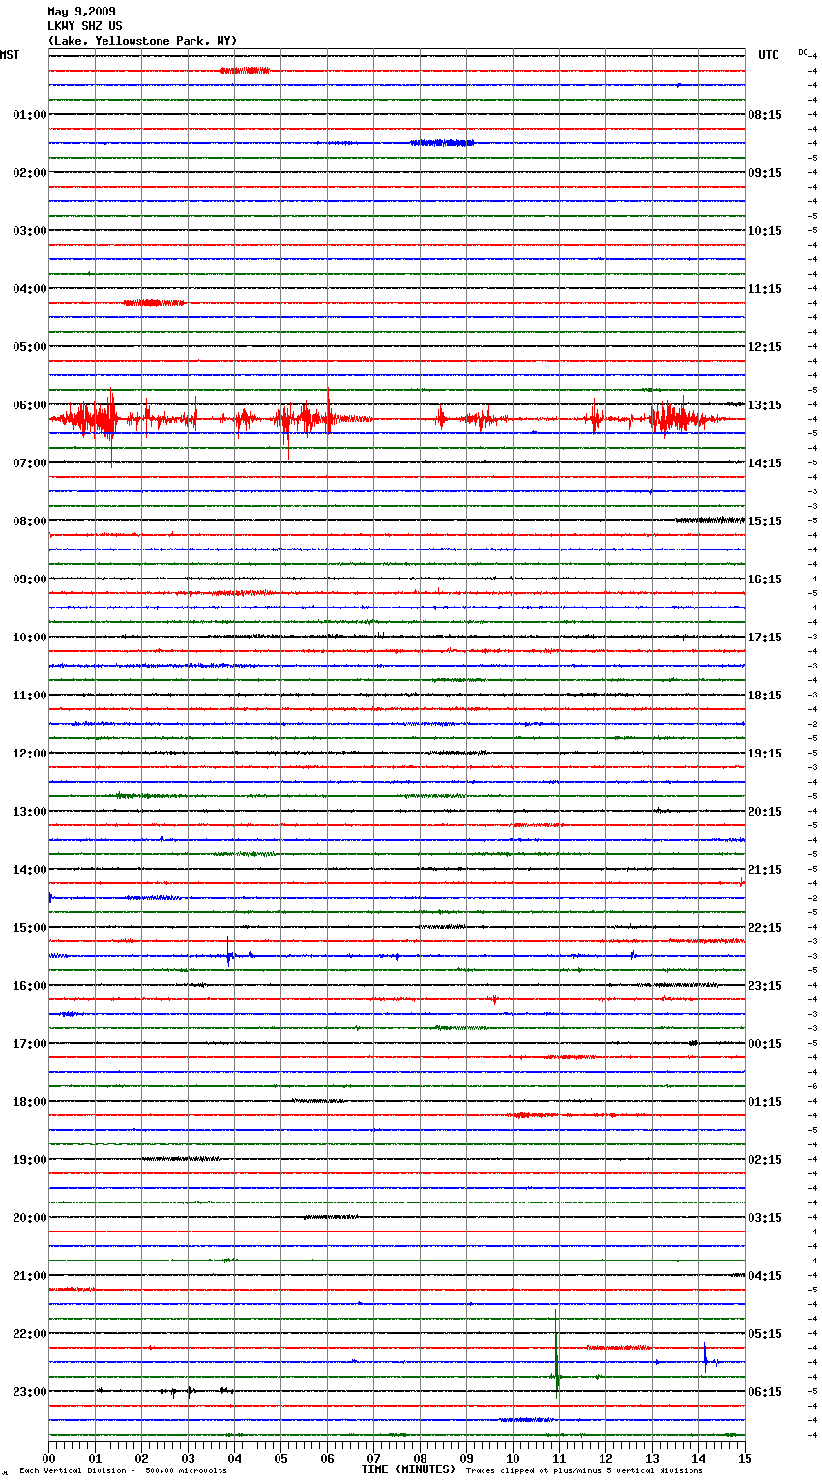Select the 23:00 MST time label
822x1484 pixels.
pos(30,1392)
